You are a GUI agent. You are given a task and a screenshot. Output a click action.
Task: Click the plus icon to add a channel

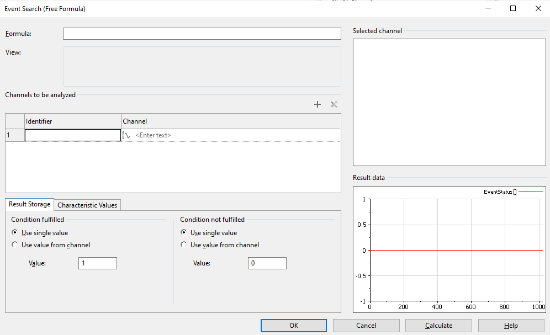318,104
